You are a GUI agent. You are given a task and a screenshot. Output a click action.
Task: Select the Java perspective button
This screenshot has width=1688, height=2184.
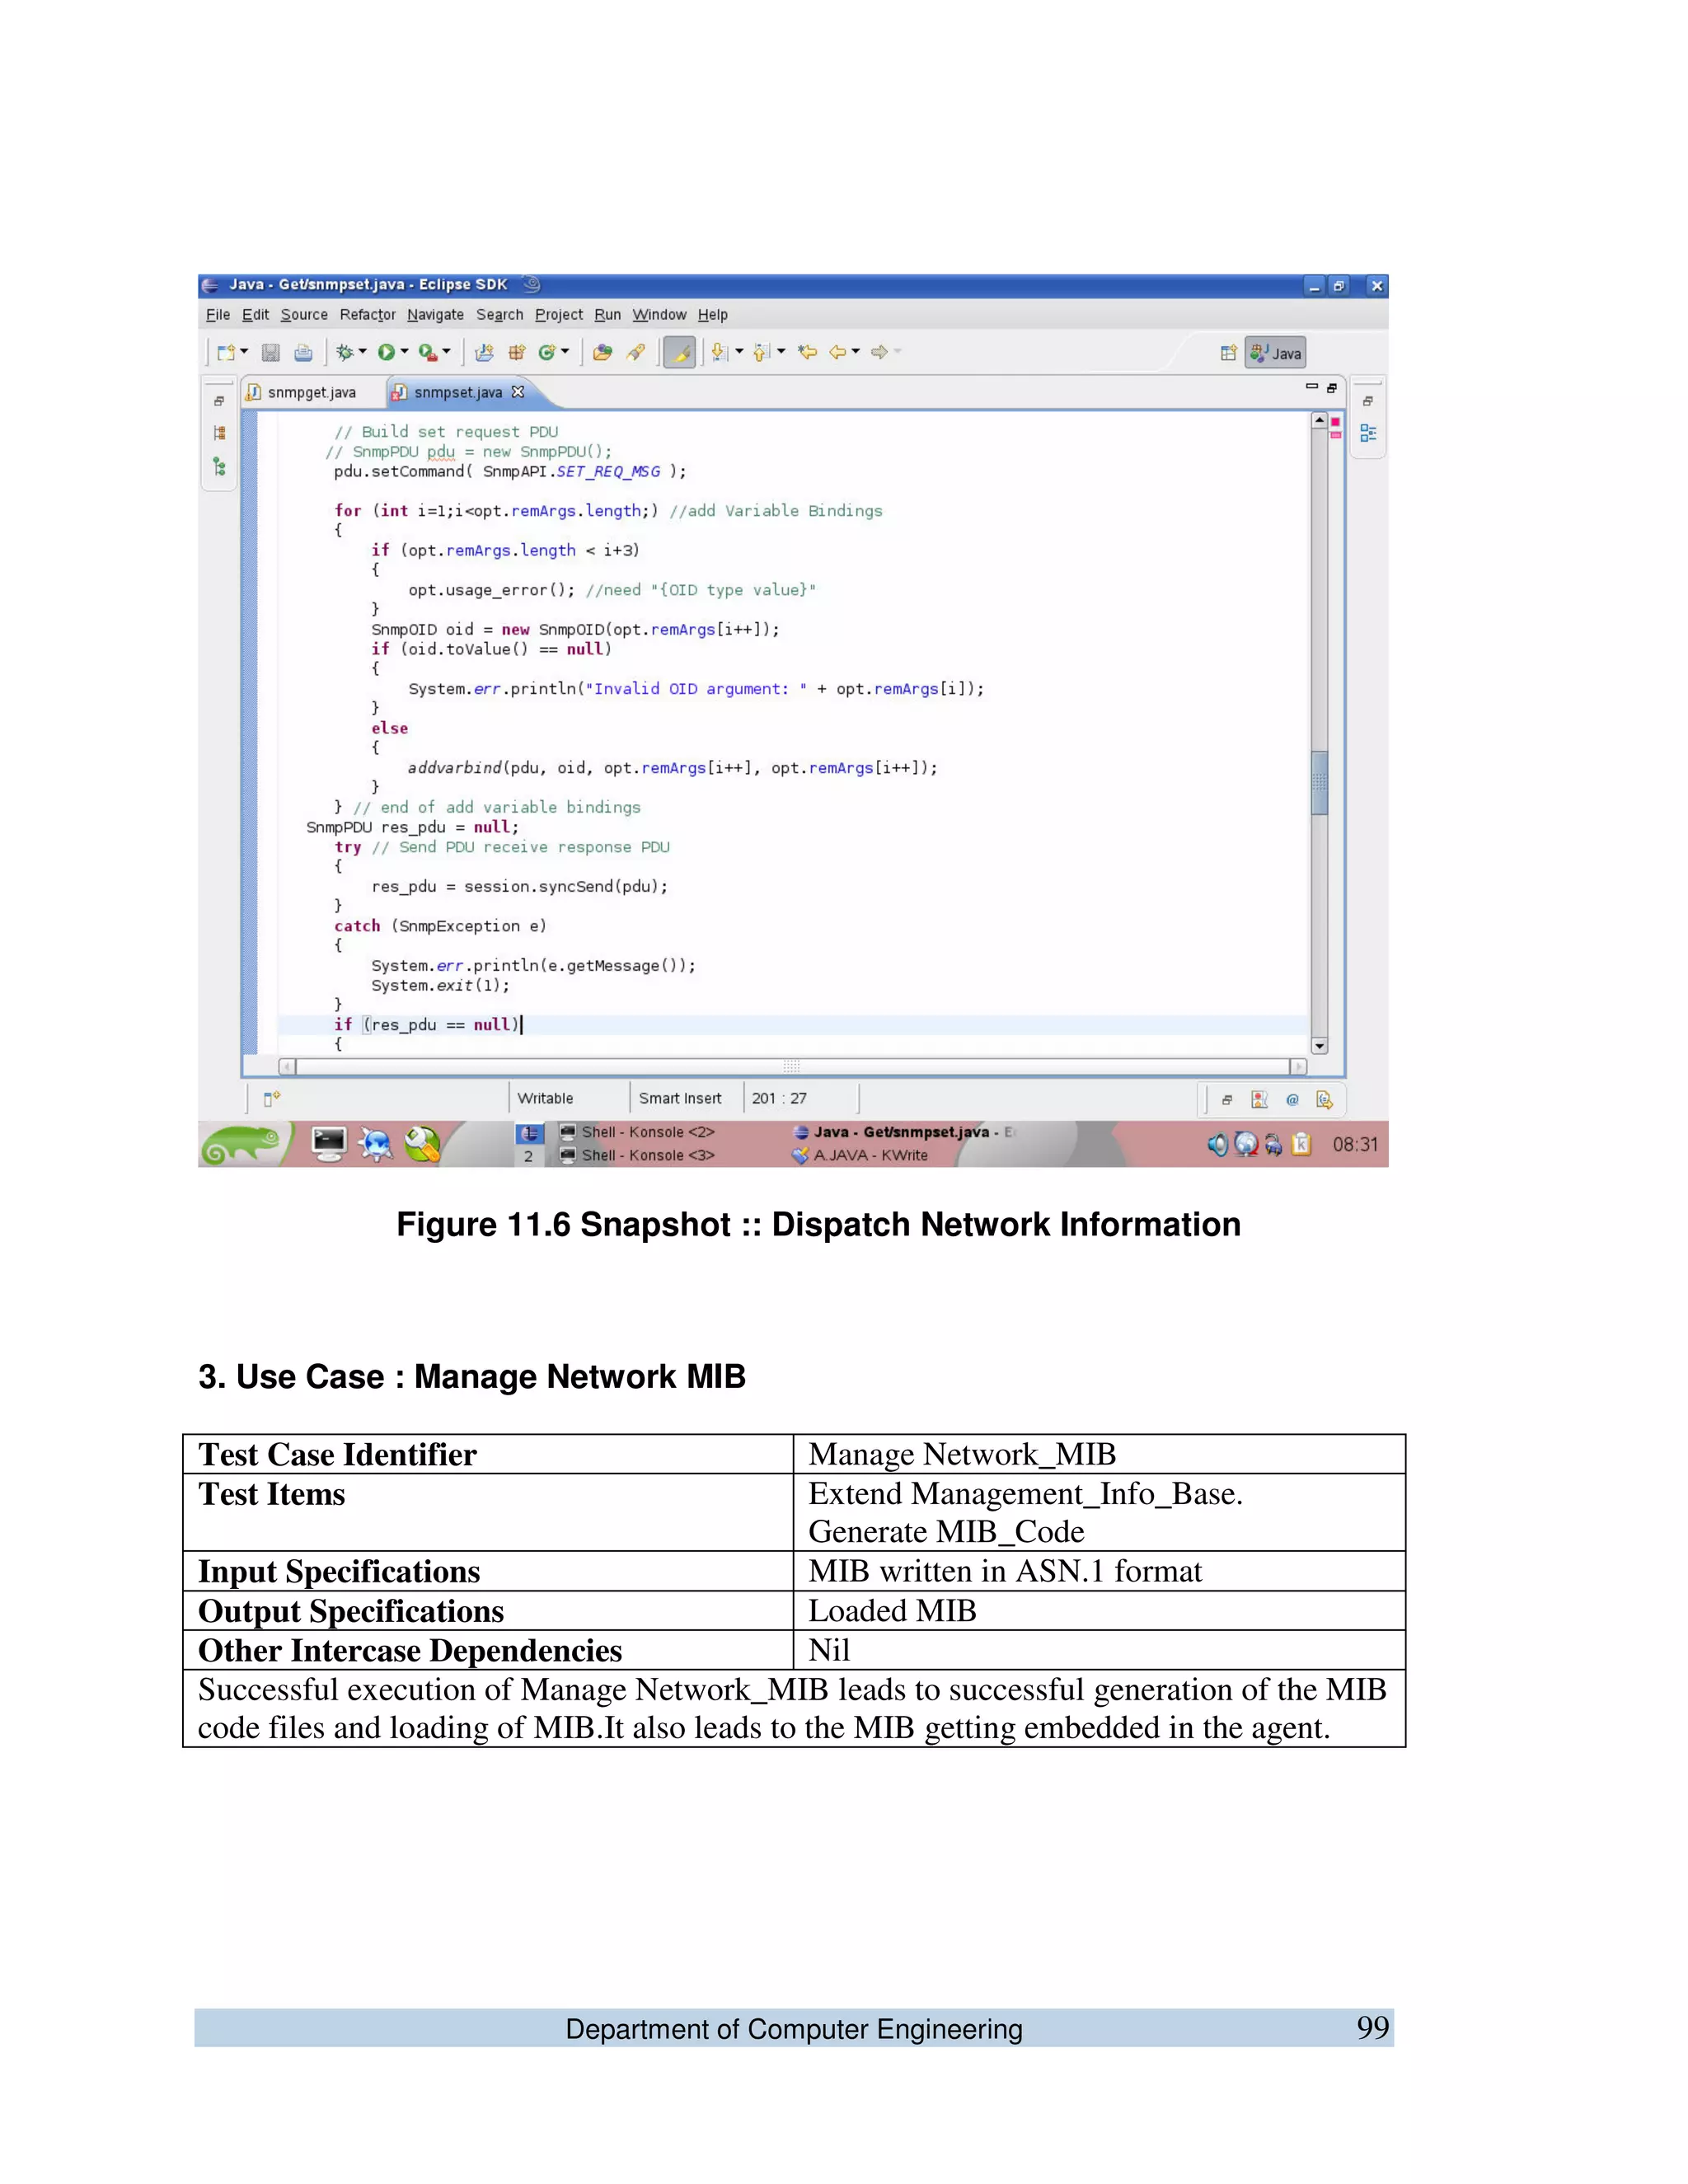[1275, 353]
